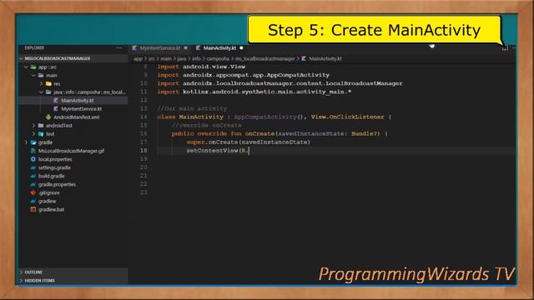534x300 pixels.
Task: Click gear icon beside local.properties
Action: pyautogui.click(x=33, y=159)
